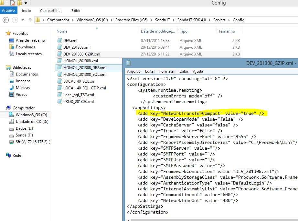Open the Downloads folder icon
The height and width of the screenshot is (221, 298).
tap(12, 47)
